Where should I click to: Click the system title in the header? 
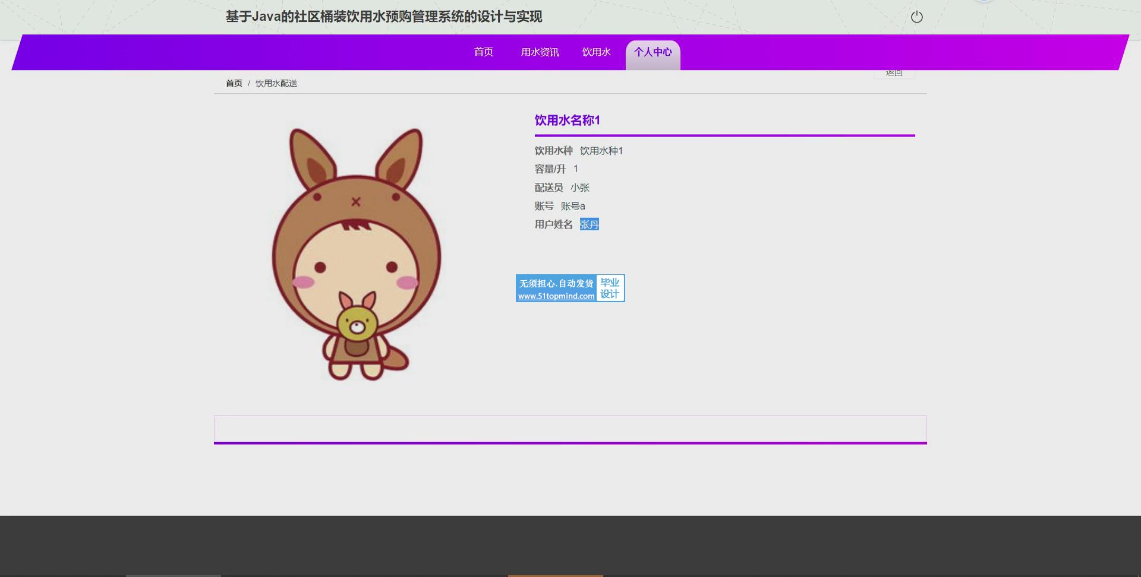pyautogui.click(x=383, y=17)
